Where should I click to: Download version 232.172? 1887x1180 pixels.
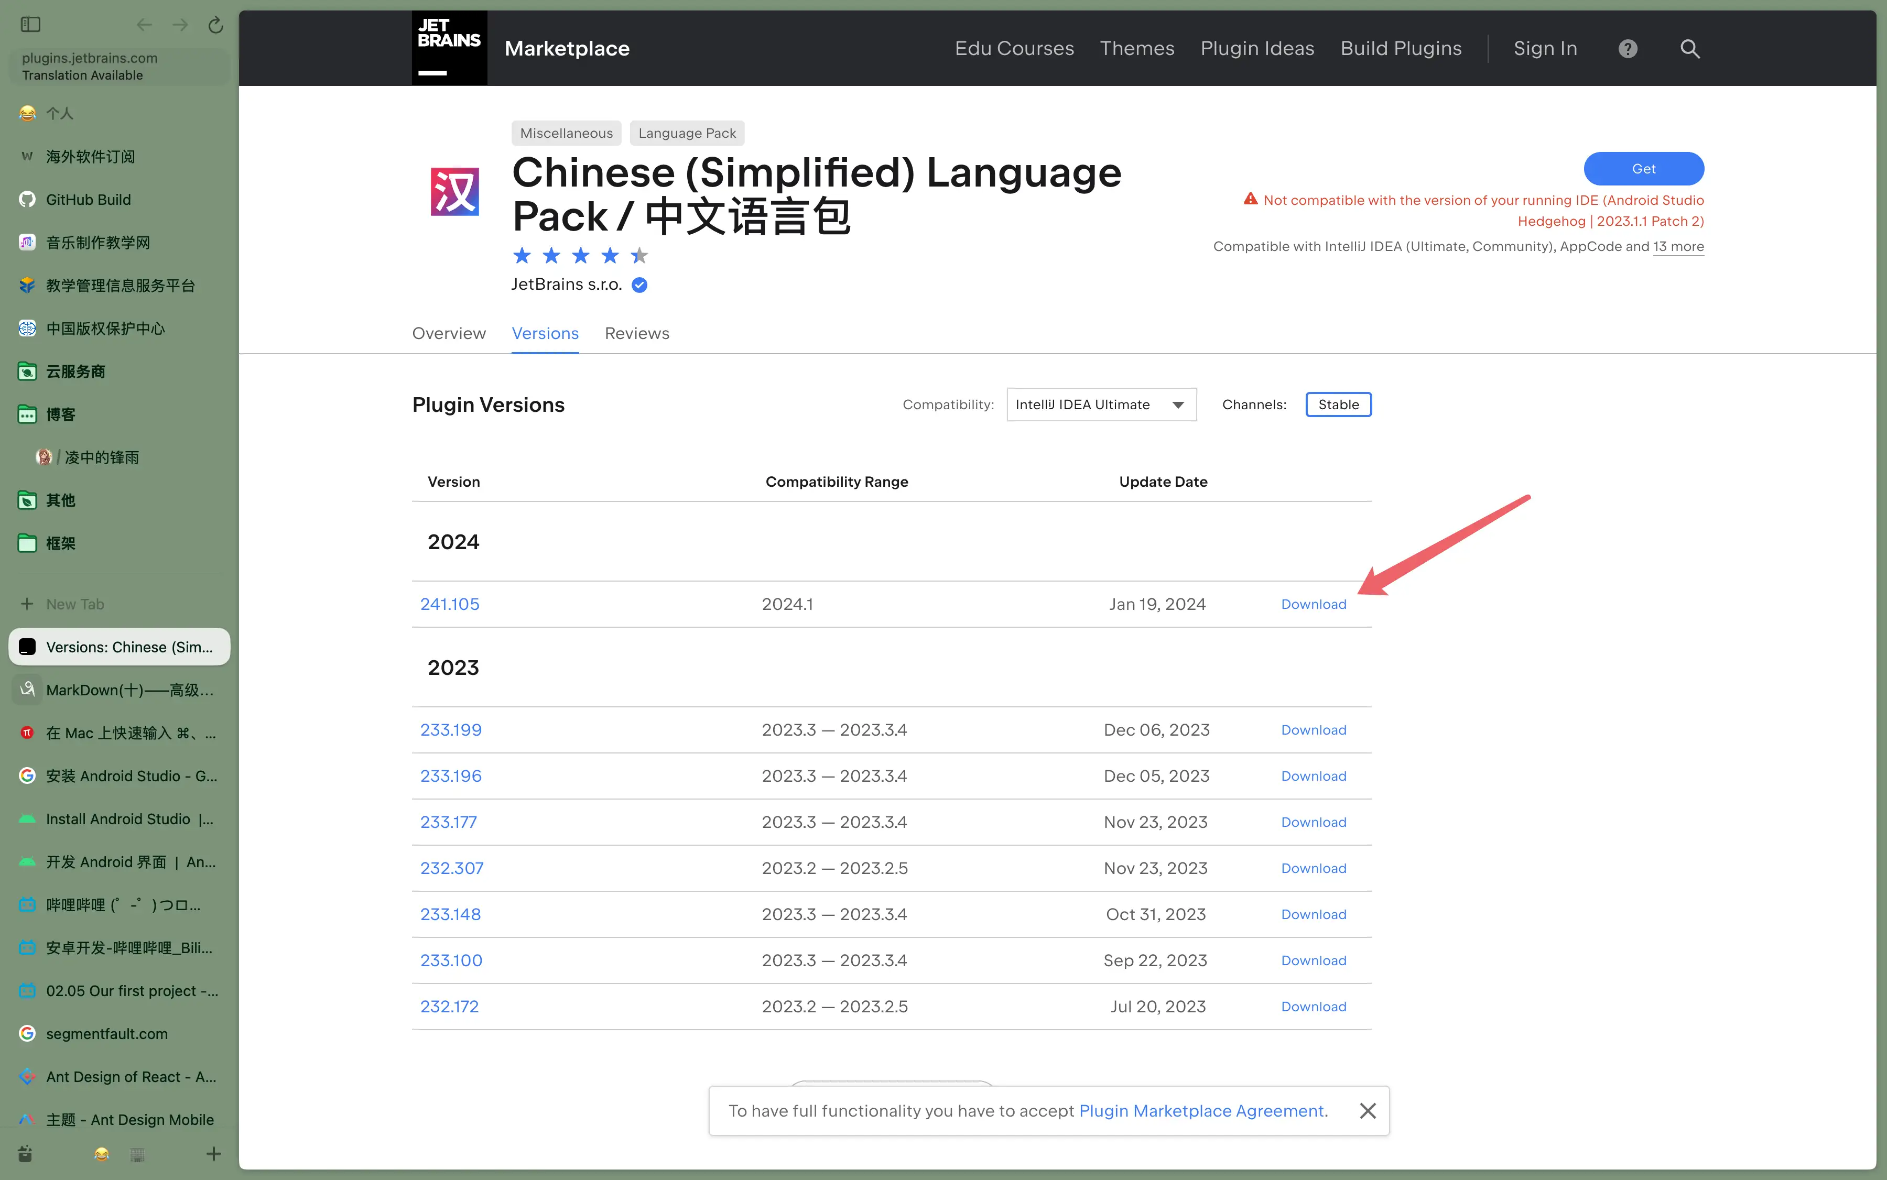click(x=1313, y=1006)
